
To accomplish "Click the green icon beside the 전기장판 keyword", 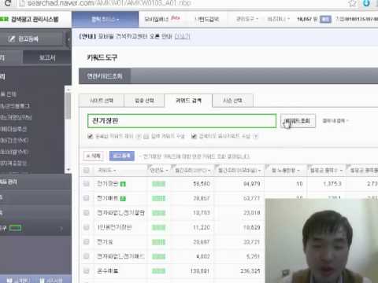I will pos(123,184).
